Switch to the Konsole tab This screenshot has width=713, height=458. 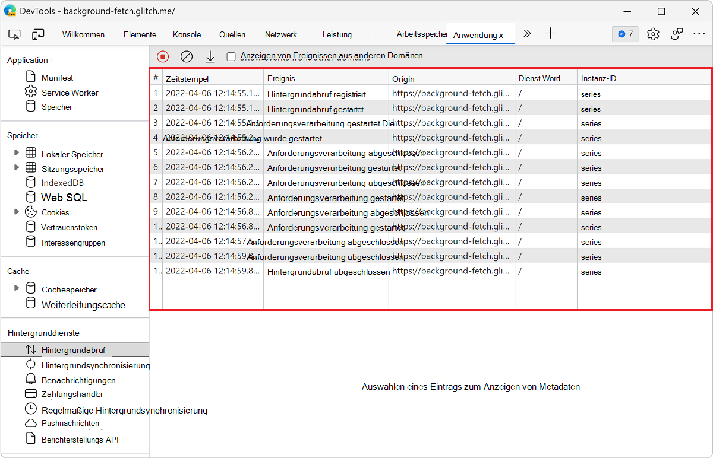[x=187, y=34]
